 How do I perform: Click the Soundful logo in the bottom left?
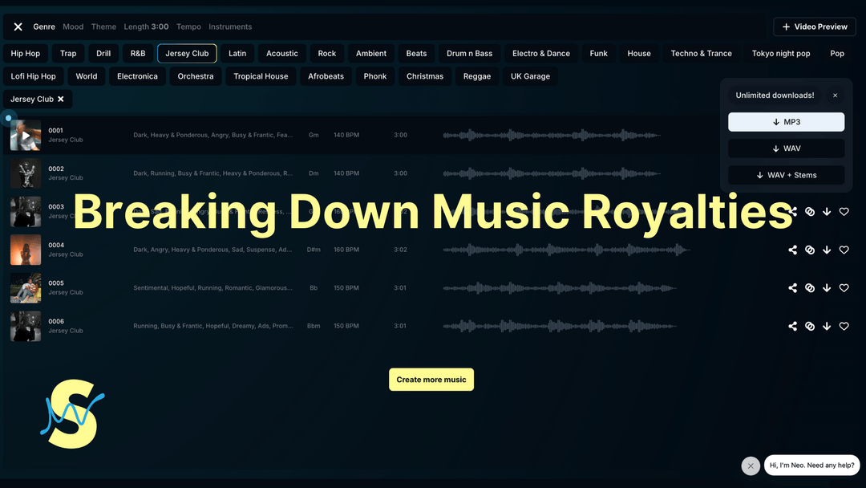(72, 415)
